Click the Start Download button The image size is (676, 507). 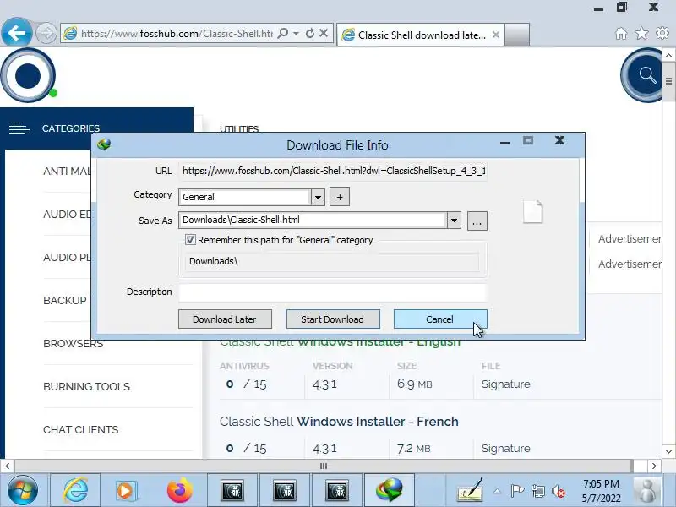click(333, 319)
